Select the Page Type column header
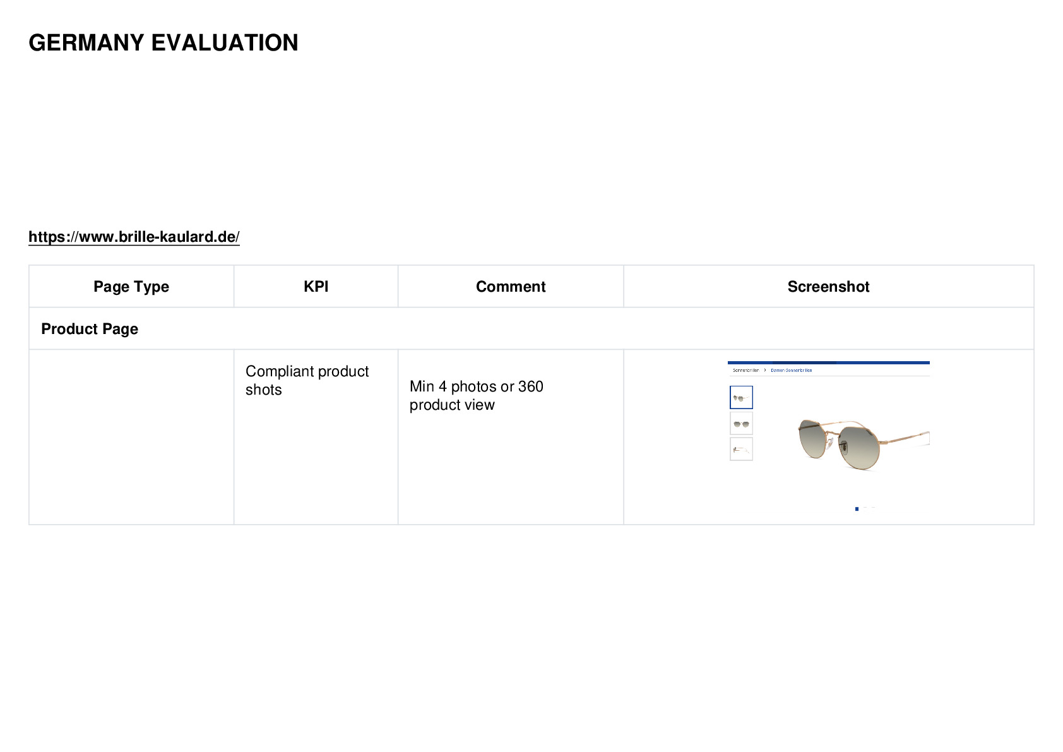Screen dimensions: 1063x752 (131, 287)
